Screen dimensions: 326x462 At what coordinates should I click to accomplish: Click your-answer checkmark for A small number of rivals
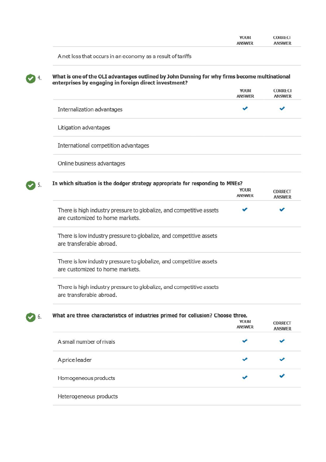[x=245, y=341]
